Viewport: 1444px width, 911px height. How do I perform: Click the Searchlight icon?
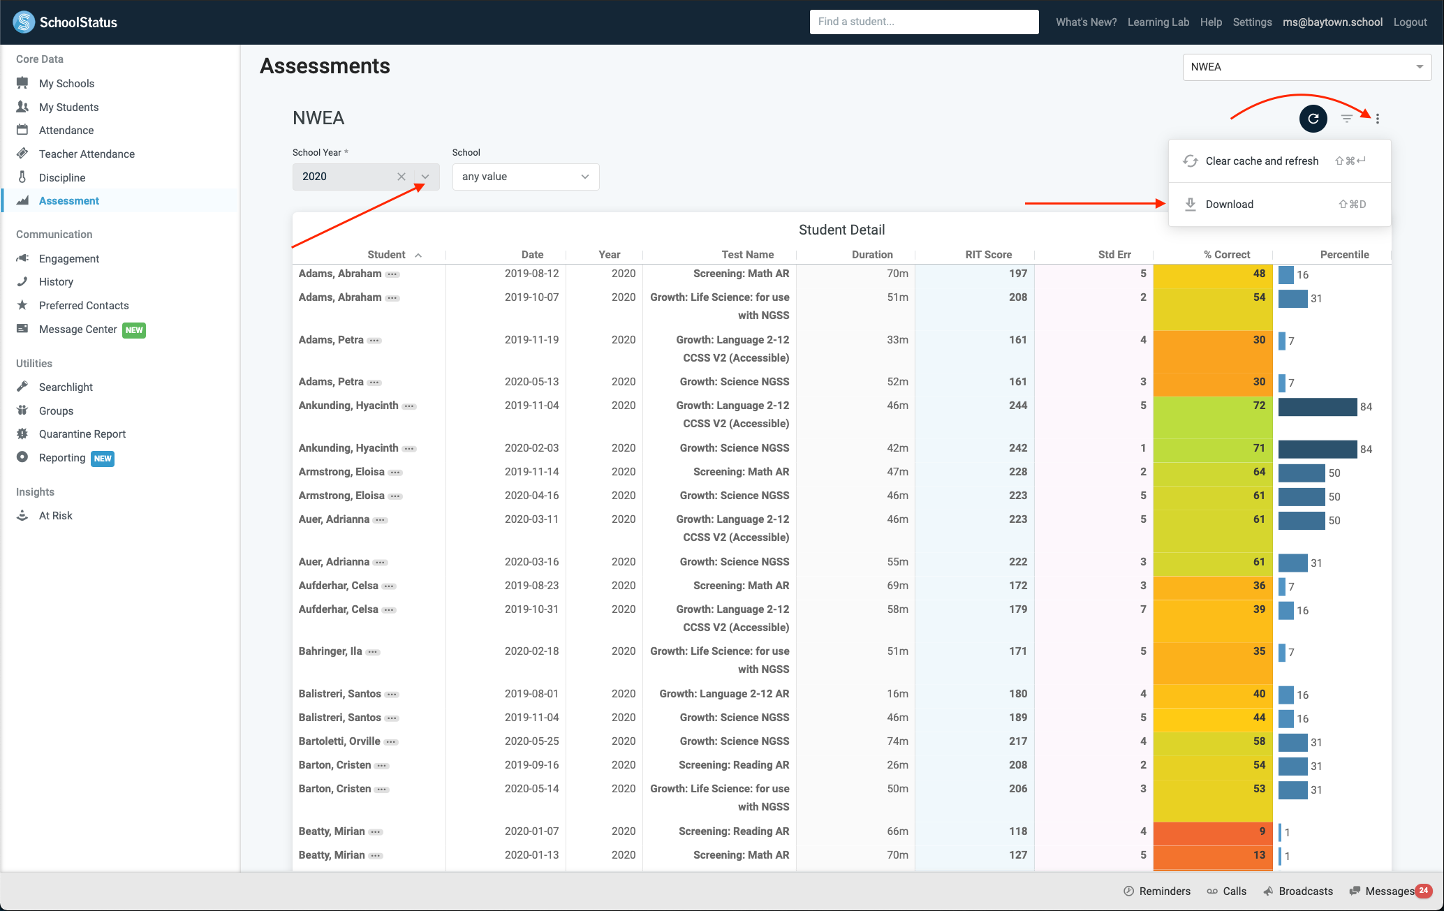pos(22,387)
